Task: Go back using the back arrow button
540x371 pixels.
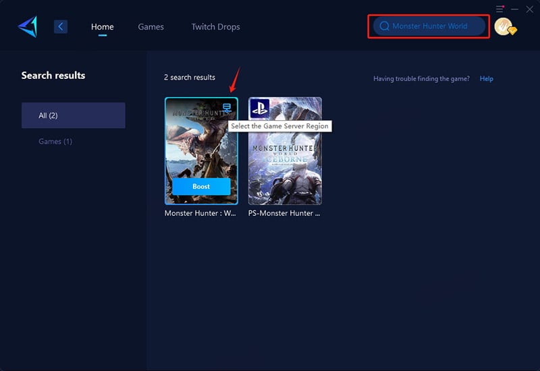Action: pos(61,26)
